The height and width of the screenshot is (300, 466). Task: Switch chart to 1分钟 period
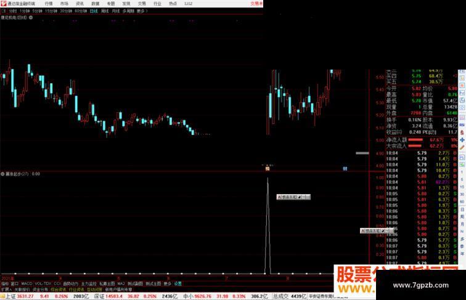pos(25,11)
